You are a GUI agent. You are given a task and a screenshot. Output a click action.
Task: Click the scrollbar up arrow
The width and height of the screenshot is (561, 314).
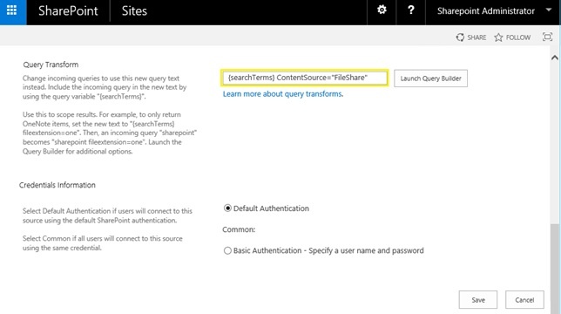tap(555, 58)
